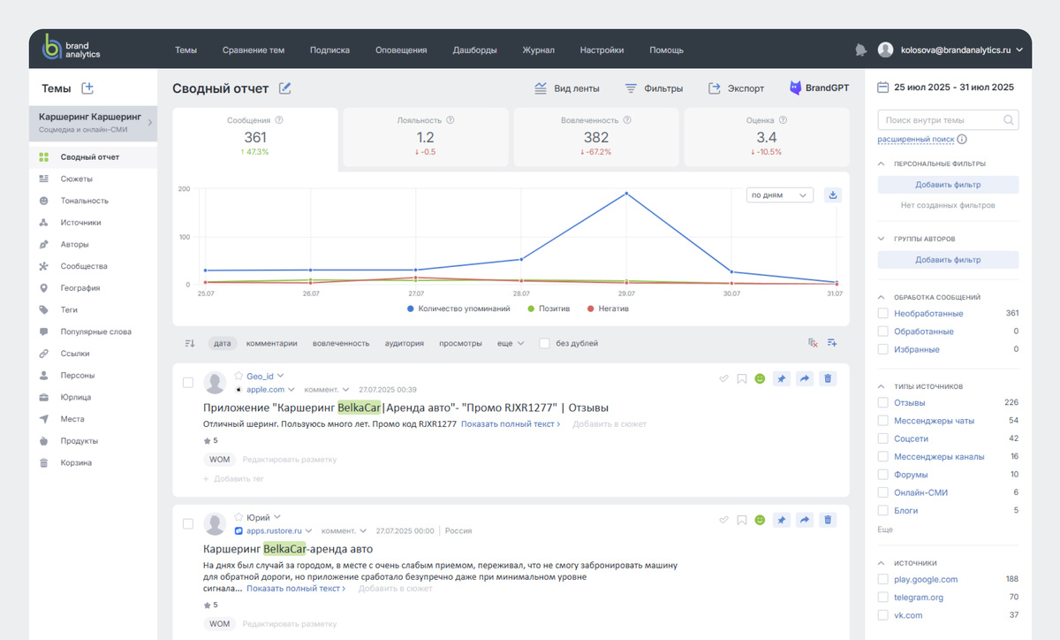Open Сравнение тем in top menu
The image size is (1060, 640).
point(254,50)
